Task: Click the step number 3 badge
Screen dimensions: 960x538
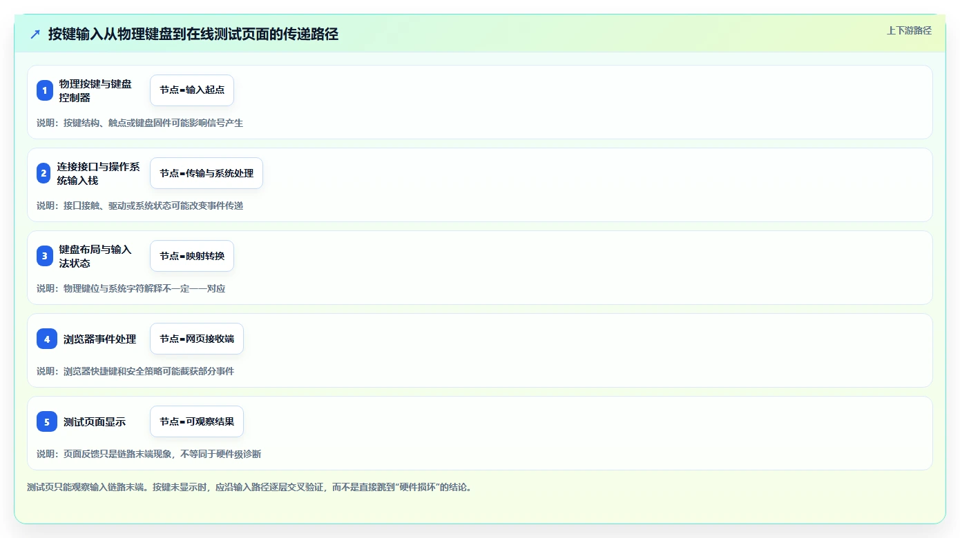Action: [45, 256]
